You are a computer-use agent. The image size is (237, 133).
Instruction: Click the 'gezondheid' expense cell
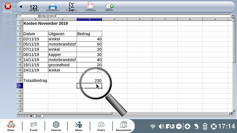tap(62, 65)
